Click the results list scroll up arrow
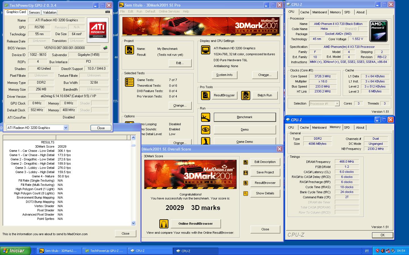 133,137
